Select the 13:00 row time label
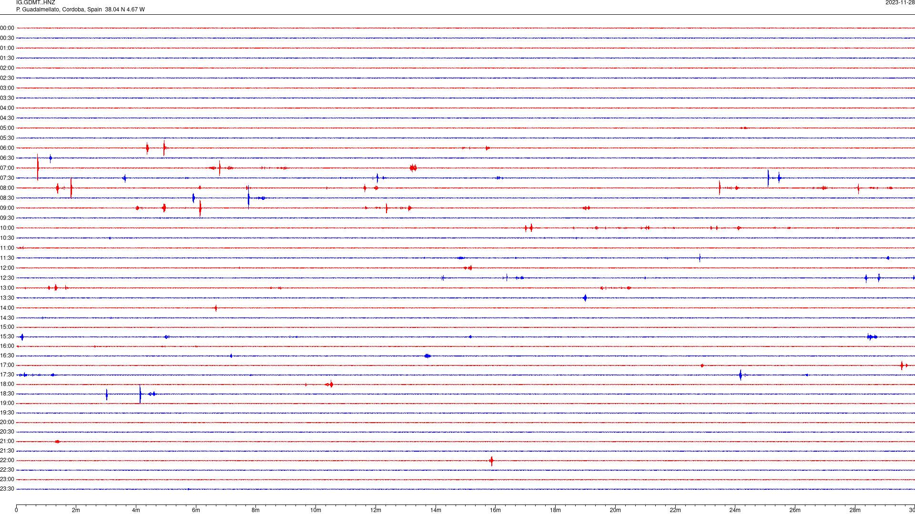Image resolution: width=915 pixels, height=514 pixels. [7, 288]
